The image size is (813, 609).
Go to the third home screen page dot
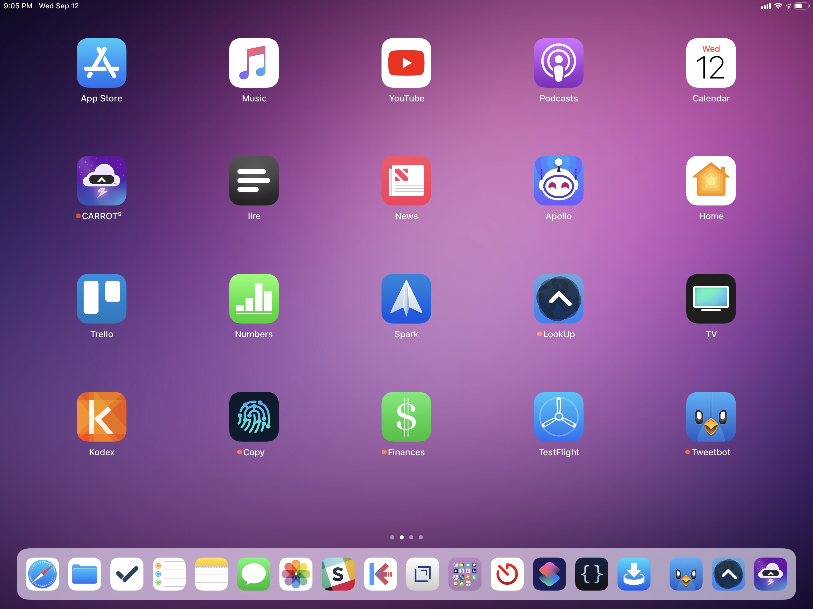(x=411, y=537)
